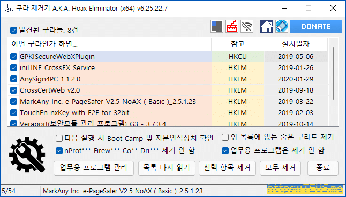Image resolution: width=346 pixels, height=197 pixels.
Task: Uncheck the MarkAny e-PageSafer checkbox
Action: pos(14,102)
